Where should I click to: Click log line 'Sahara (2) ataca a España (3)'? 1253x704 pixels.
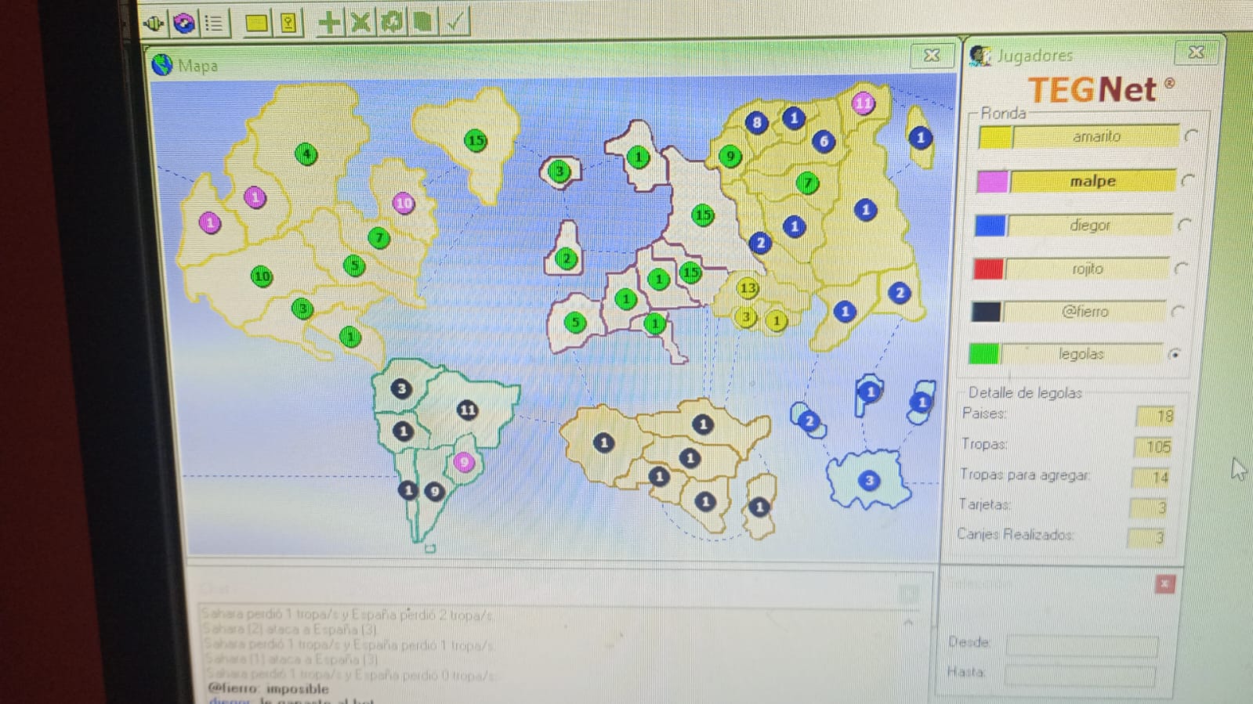coord(290,630)
